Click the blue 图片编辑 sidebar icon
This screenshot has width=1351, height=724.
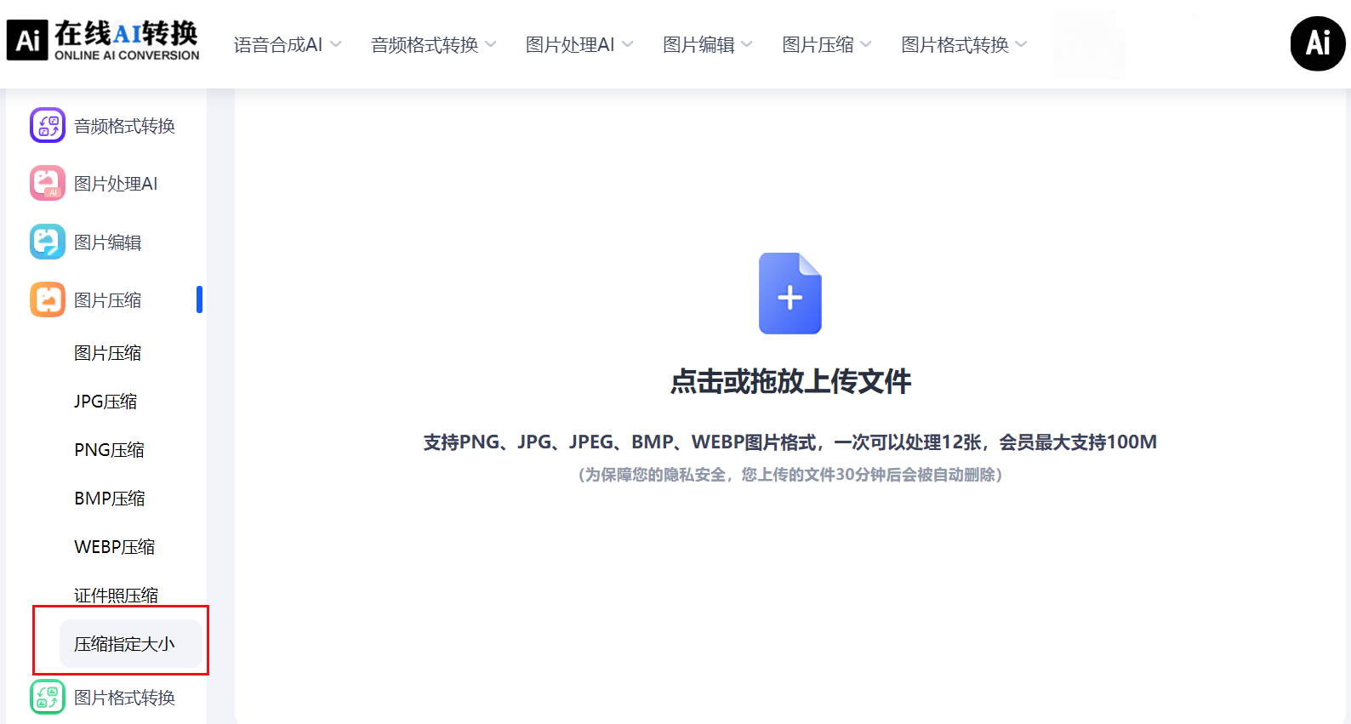(x=48, y=242)
